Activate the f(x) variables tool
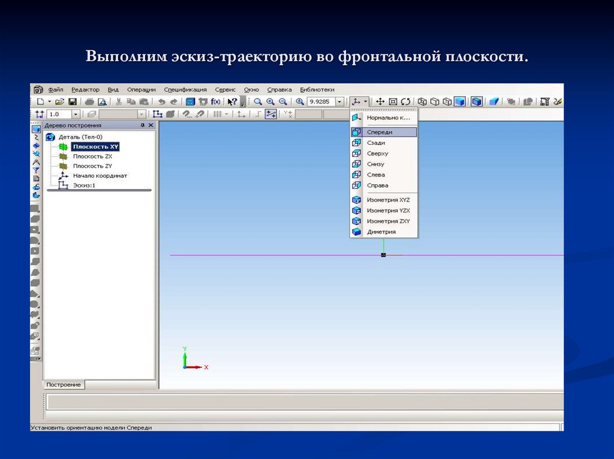 point(216,101)
